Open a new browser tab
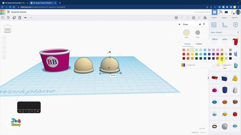The width and height of the screenshot is (241, 135). (60, 3)
